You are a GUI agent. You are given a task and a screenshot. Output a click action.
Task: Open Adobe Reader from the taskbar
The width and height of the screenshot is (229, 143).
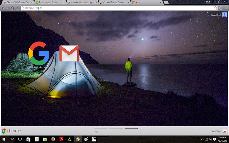61,139
